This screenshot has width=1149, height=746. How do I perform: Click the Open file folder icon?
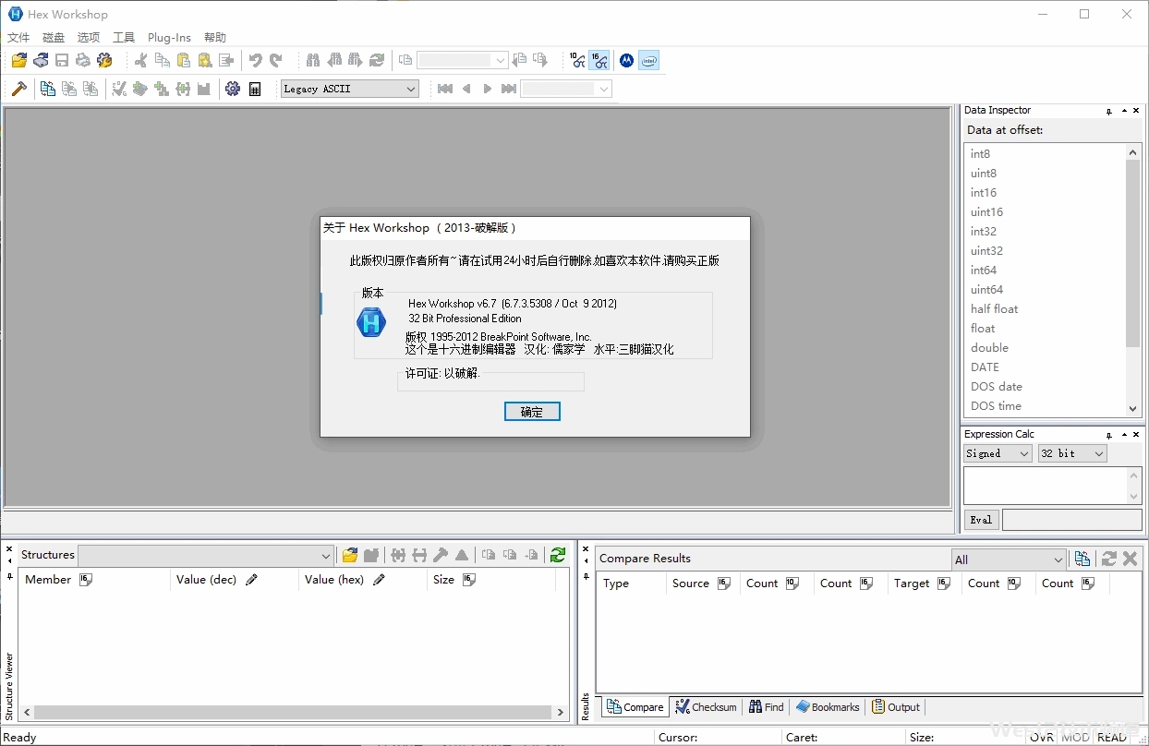[x=18, y=61]
